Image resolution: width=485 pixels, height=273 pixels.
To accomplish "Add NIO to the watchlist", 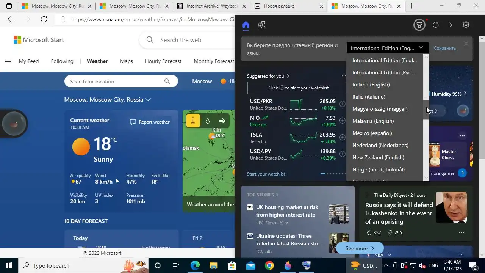I will [342, 121].
